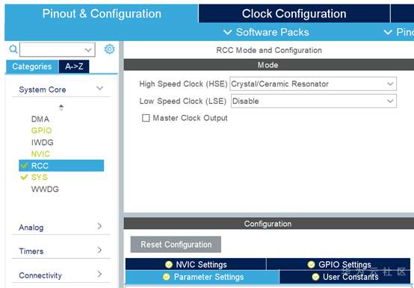Select the Categories tab
The height and width of the screenshot is (288, 414).
(32, 66)
